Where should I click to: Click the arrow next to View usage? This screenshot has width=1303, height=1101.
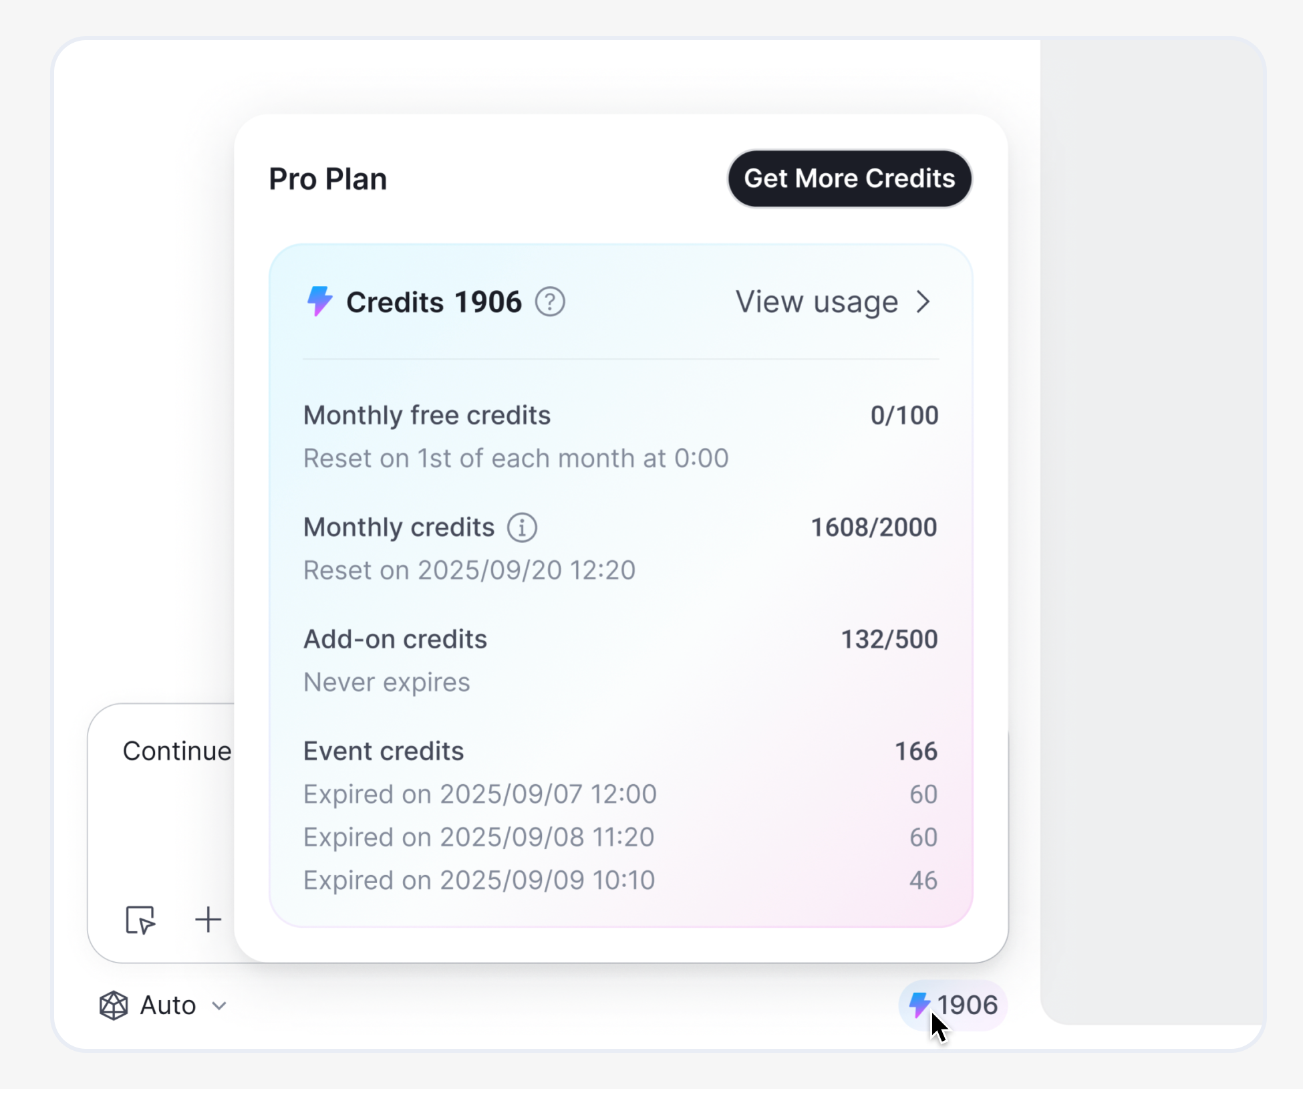923,302
